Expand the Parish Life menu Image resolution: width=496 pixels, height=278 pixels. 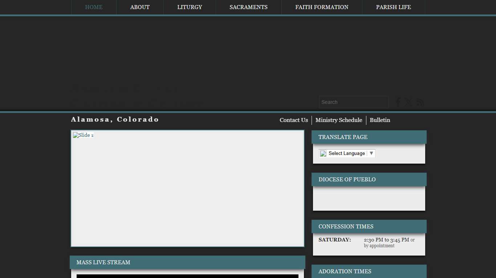393,7
